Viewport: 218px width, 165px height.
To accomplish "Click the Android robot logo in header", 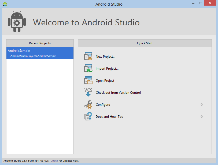I will (17, 22).
